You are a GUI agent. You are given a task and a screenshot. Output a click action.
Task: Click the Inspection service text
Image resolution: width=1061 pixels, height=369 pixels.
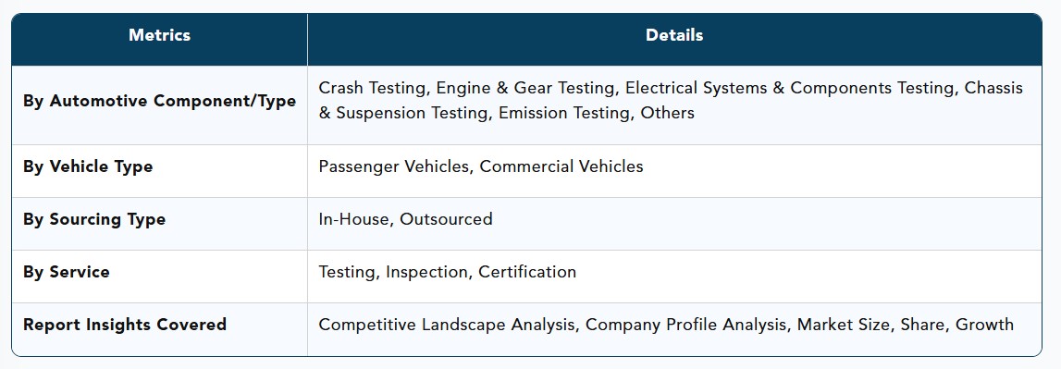(x=426, y=272)
